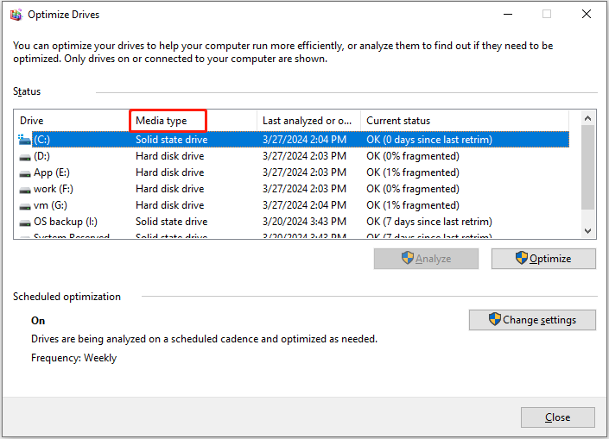Click 'OK (0% fragmented)' in the work (F:) row

pos(413,189)
